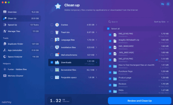This screenshot has height=105, width=173.
Task: Uncheck the Downloads category checkbox
Action: tap(52, 62)
